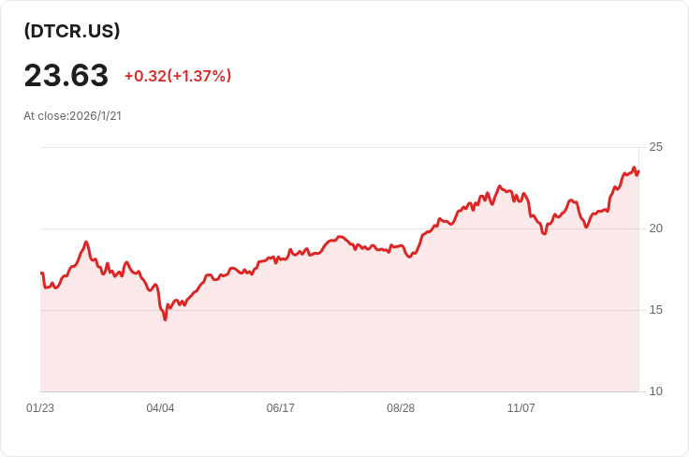Click the 23.63 current price

pos(66,75)
